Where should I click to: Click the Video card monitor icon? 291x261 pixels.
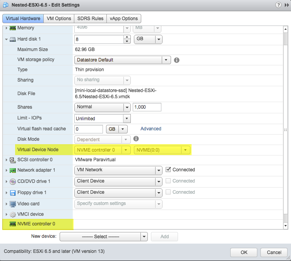tap(12, 204)
